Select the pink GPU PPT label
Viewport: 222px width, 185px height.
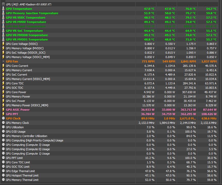point(12,114)
